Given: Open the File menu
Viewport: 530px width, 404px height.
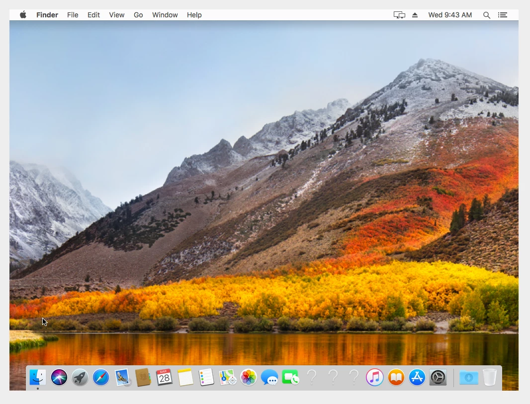Looking at the screenshot, I should tap(72, 15).
